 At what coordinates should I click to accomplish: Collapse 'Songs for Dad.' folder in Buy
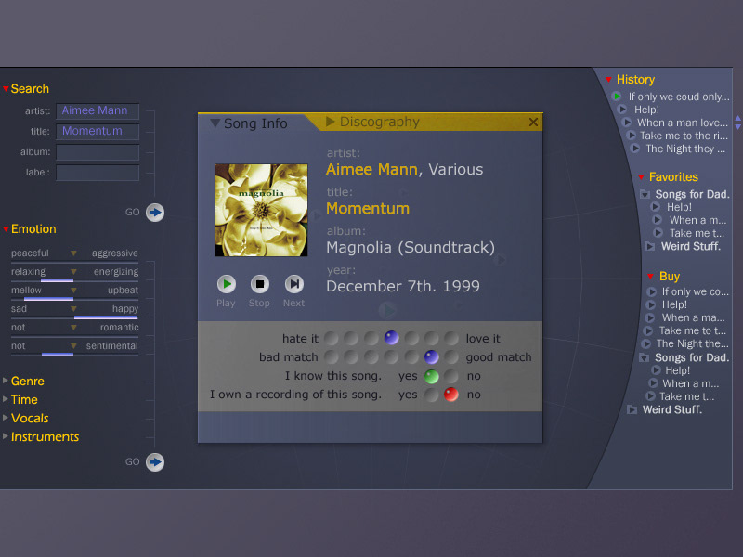(644, 357)
